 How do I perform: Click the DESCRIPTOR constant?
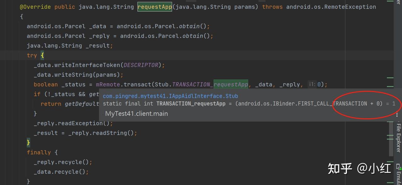coord(141,65)
